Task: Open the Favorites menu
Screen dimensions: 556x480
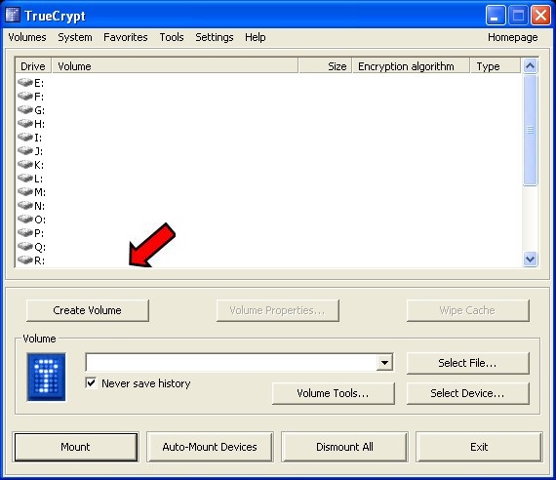Action: (x=126, y=37)
